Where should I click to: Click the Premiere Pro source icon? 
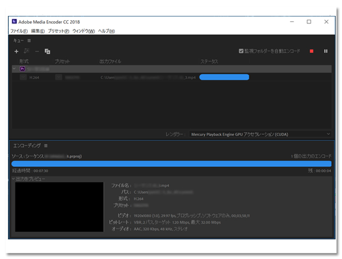pos(22,69)
